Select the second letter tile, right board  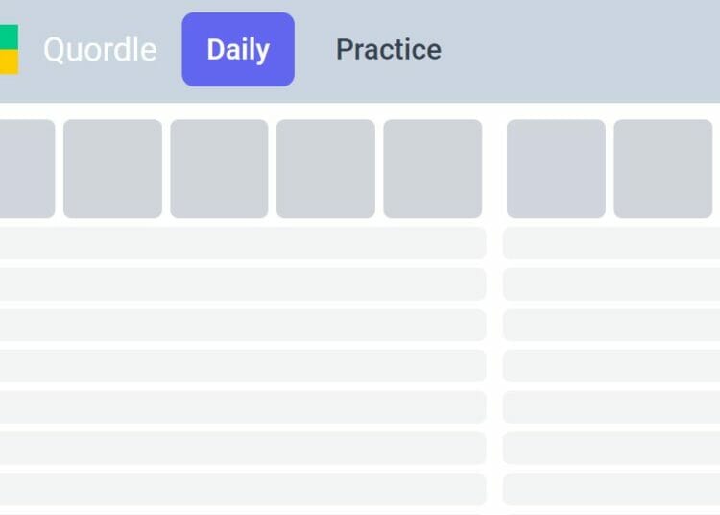pos(663,168)
